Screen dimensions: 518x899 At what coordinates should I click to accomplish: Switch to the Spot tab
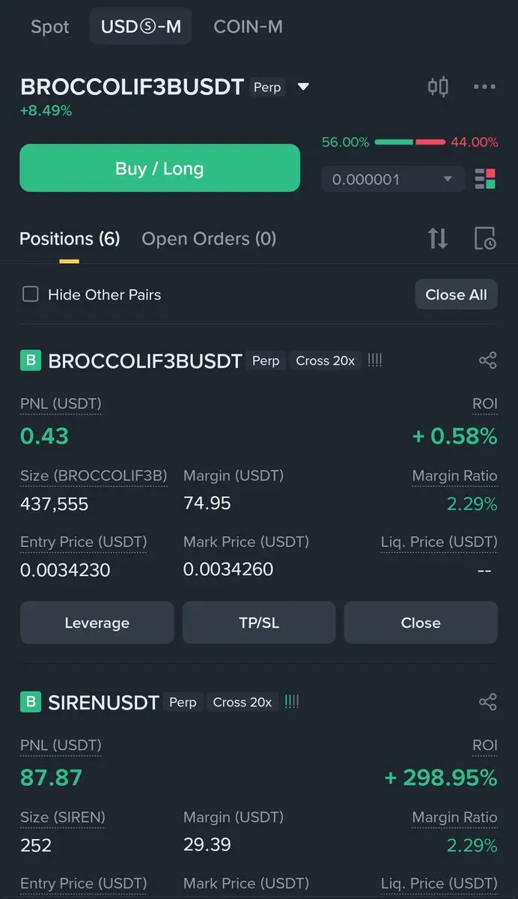(50, 27)
